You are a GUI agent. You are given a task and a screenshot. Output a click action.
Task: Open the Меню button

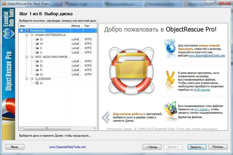point(15,147)
